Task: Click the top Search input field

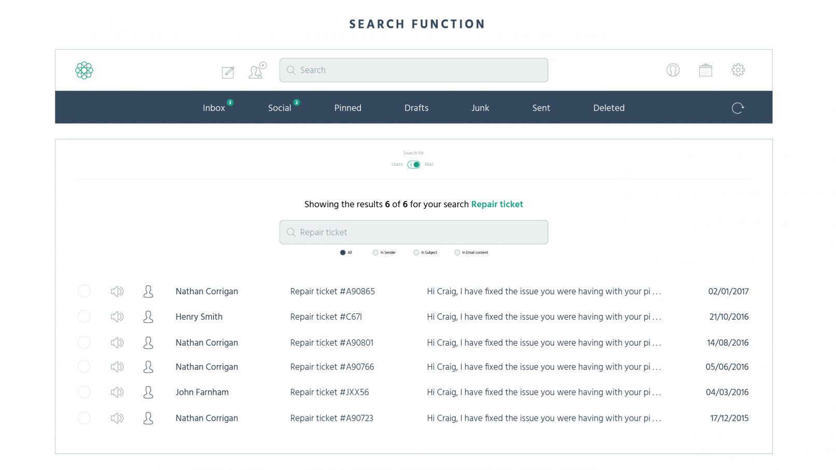Action: click(414, 70)
